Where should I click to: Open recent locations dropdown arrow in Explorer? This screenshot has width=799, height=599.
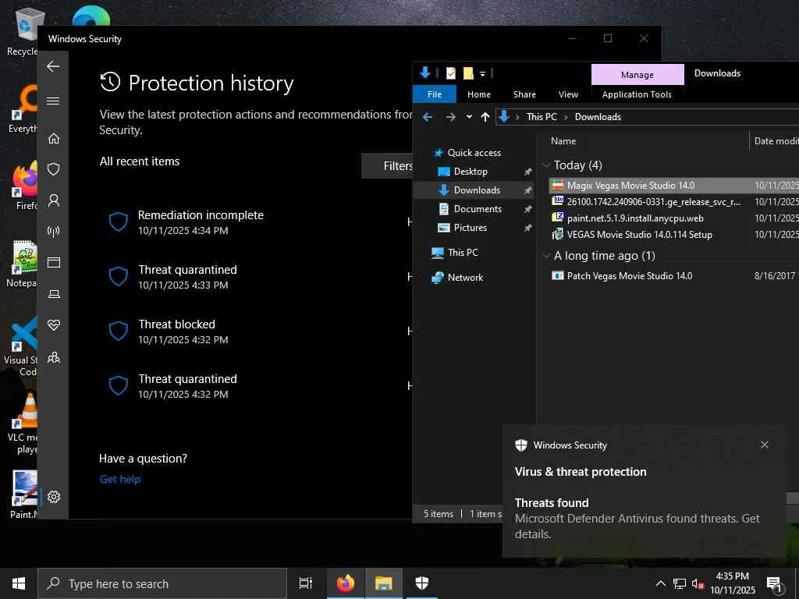pyautogui.click(x=469, y=117)
